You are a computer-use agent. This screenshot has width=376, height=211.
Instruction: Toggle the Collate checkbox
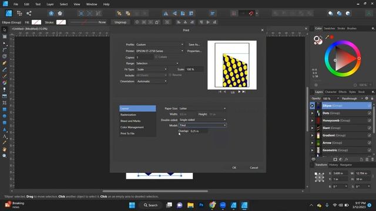(156, 57)
